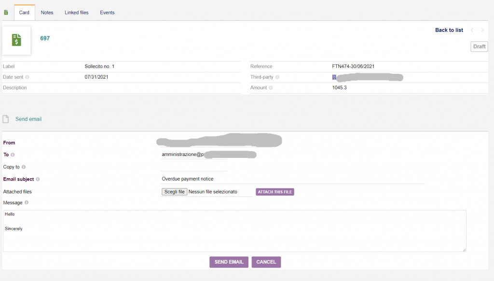Click the Back to list link

pos(449,30)
